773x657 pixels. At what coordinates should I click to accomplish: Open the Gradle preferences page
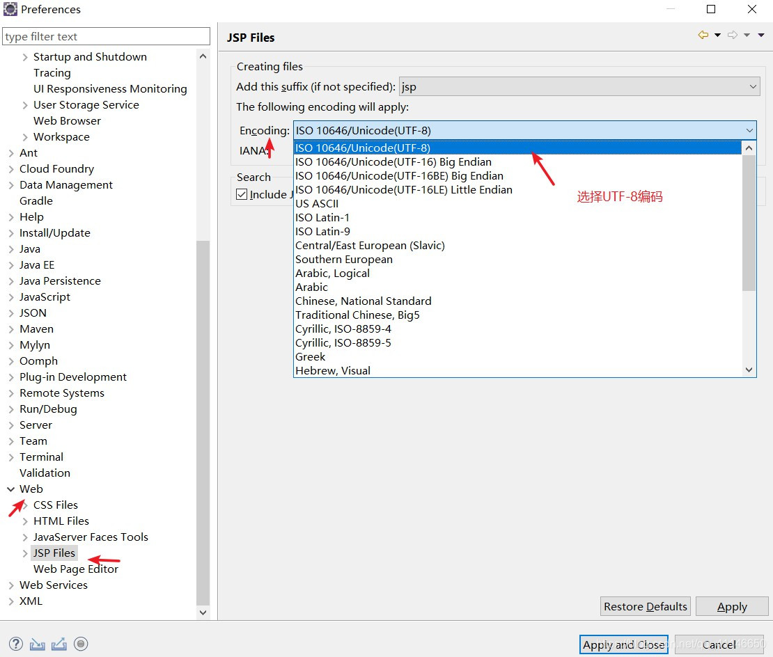36,201
